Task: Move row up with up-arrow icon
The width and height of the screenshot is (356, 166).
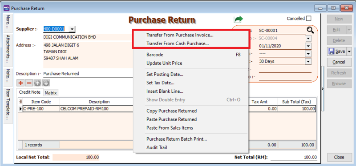Action: point(37,83)
